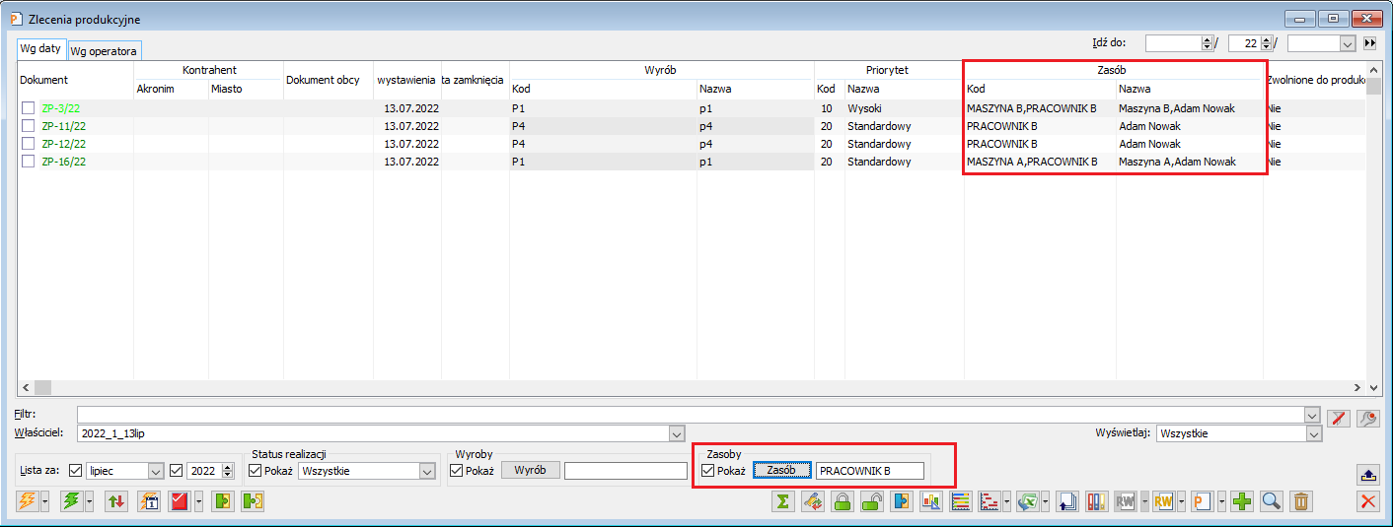Click the Idź do number 22 spinner

pyautogui.click(x=1265, y=43)
